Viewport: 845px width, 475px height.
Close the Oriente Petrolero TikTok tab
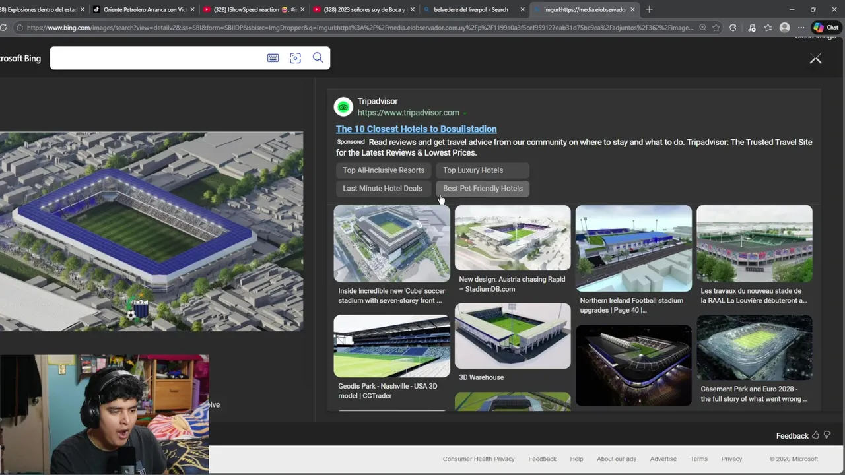pyautogui.click(x=192, y=9)
